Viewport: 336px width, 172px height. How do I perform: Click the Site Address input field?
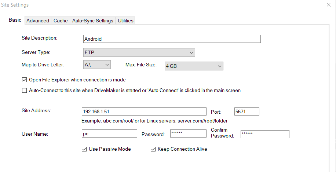[x=144, y=111]
